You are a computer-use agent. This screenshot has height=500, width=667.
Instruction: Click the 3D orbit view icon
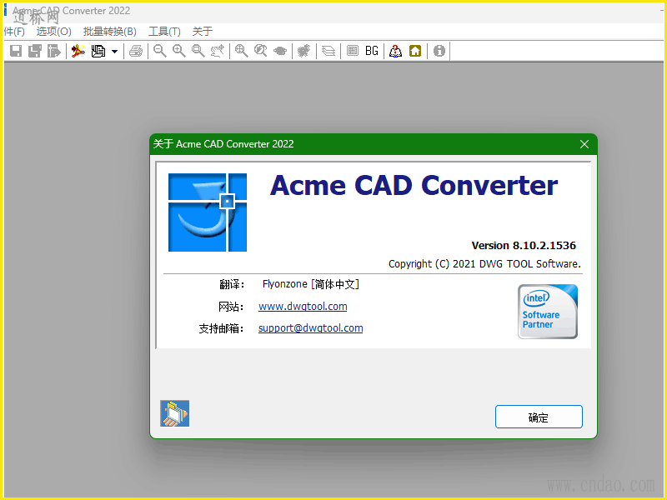280,51
